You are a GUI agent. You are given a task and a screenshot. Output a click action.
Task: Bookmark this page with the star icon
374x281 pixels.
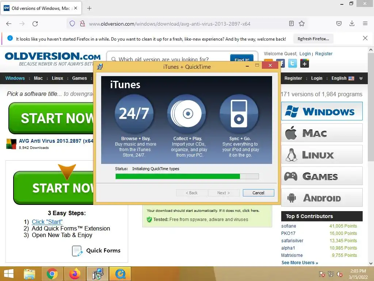(x=302, y=23)
